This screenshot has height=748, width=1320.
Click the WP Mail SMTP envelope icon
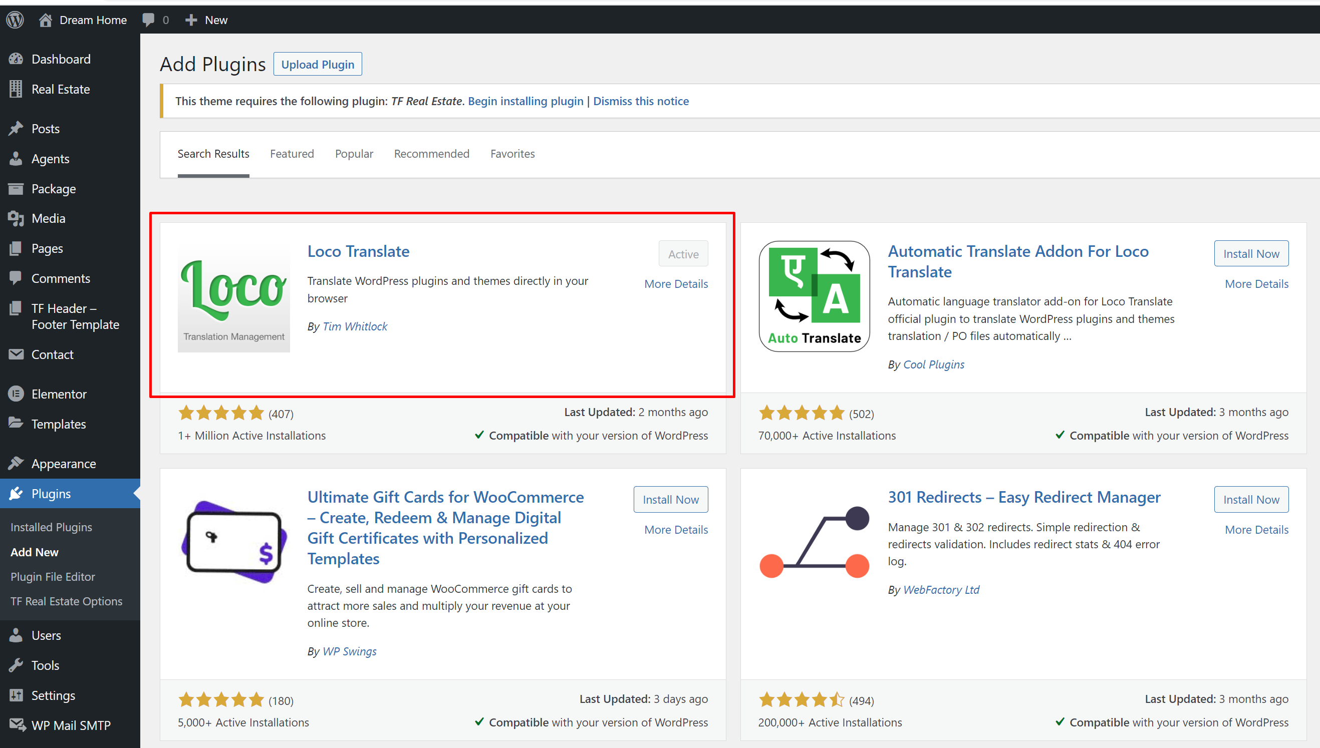17,725
